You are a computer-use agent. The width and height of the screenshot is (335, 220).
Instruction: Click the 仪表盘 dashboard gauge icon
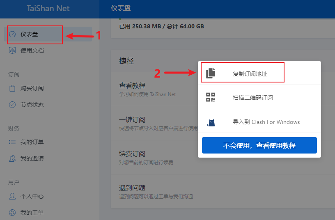click(12, 34)
